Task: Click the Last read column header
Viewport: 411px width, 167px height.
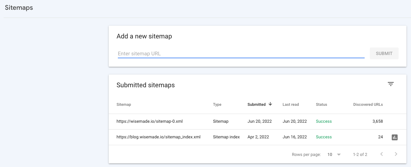Action: tap(291, 104)
